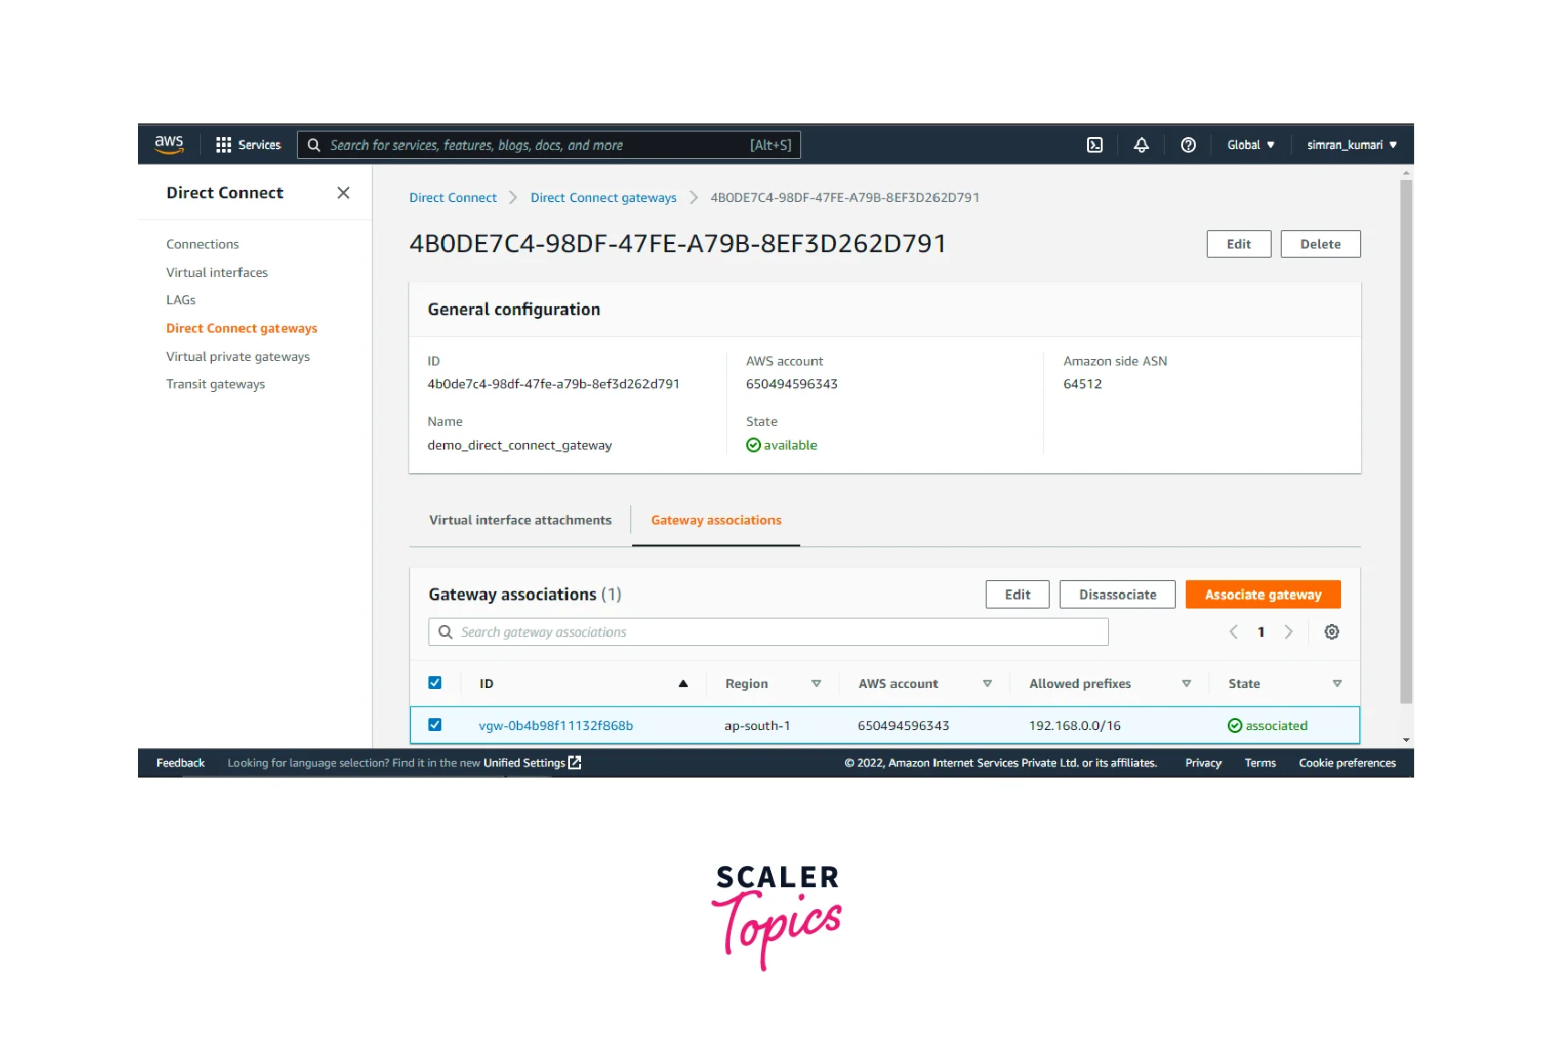The height and width of the screenshot is (1059, 1553).
Task: Sort by the Region column arrow
Action: coord(816,684)
